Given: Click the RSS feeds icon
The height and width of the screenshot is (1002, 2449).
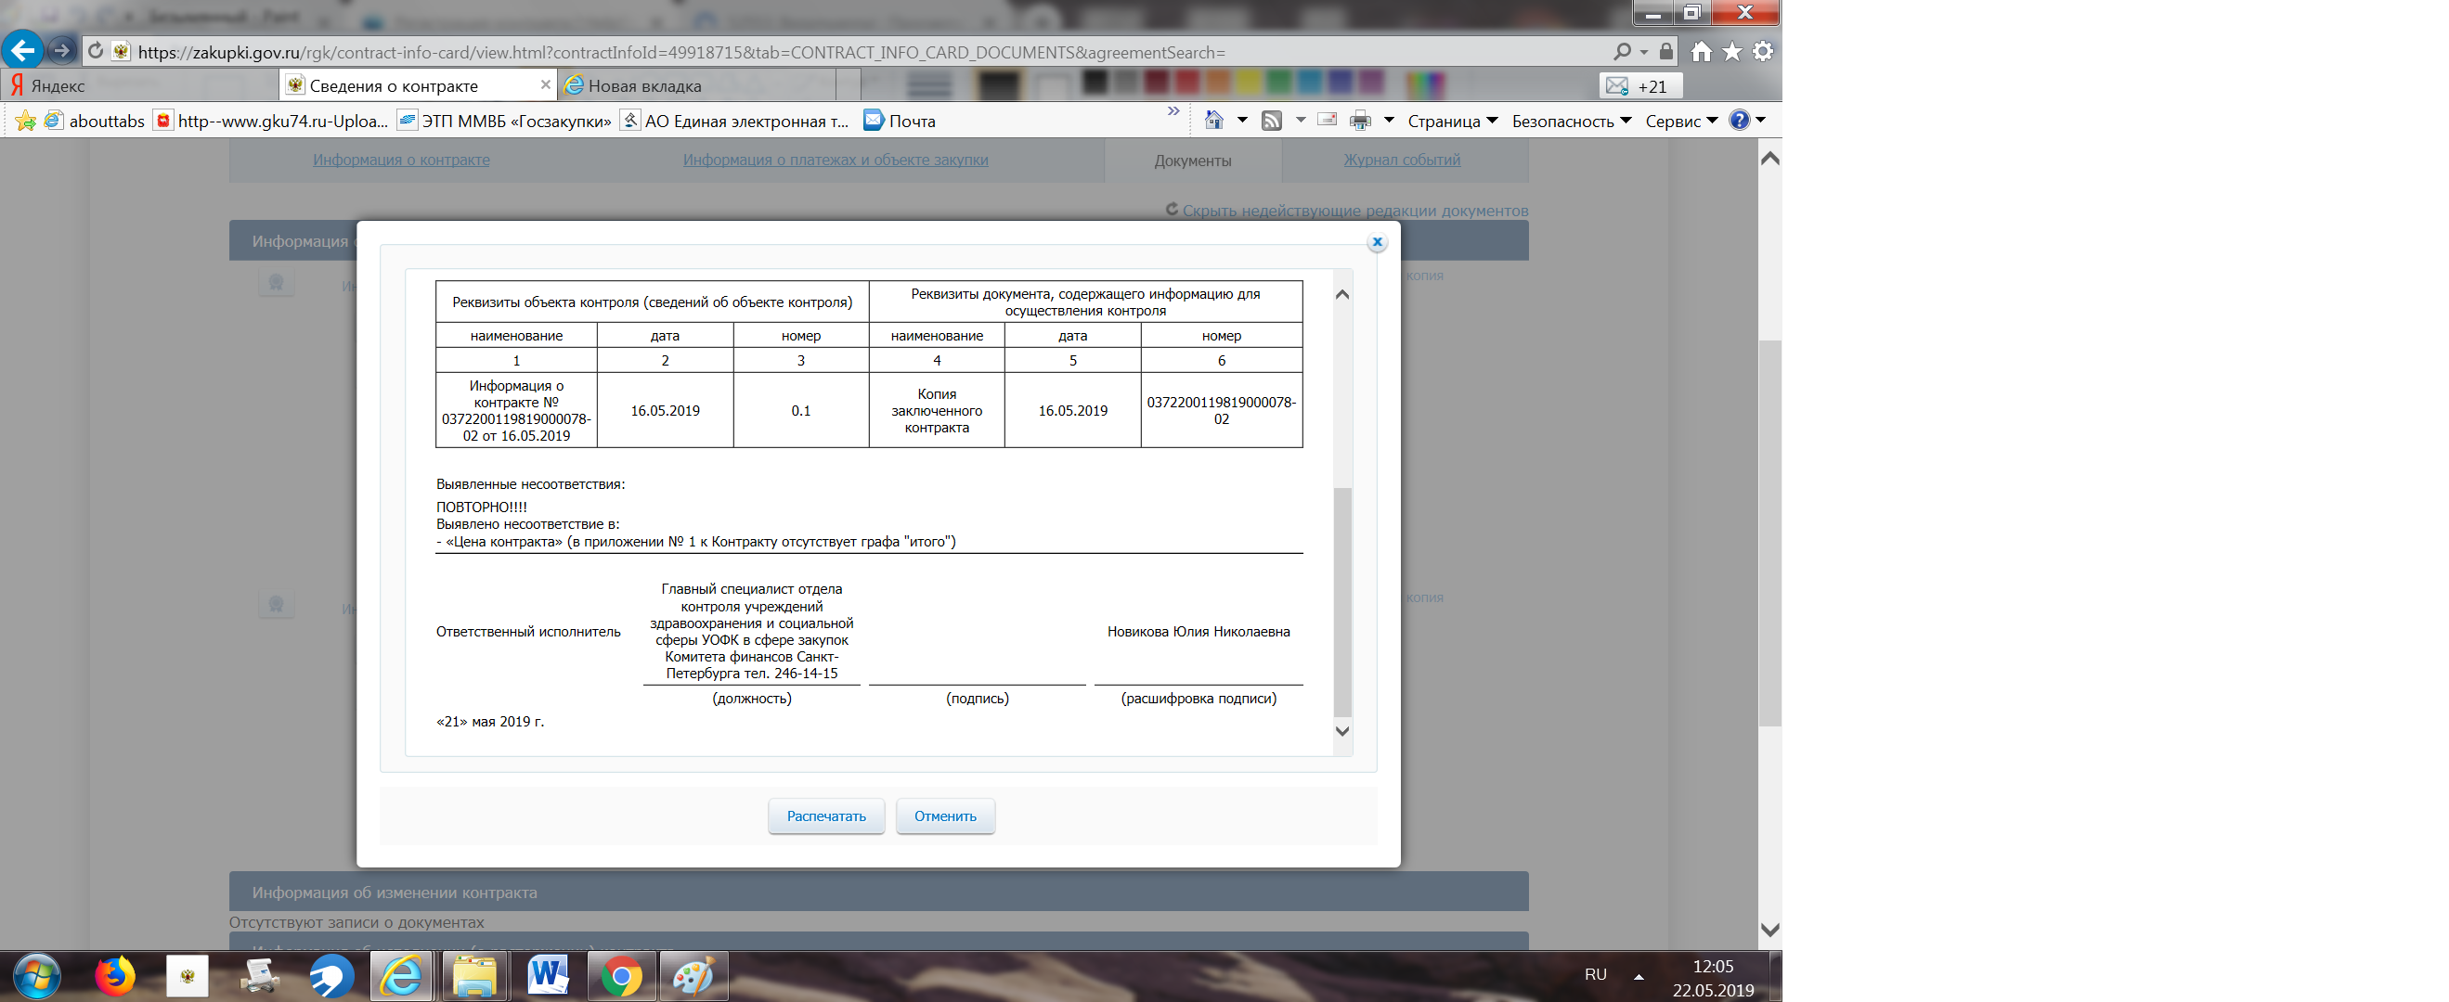Looking at the screenshot, I should pos(1271,121).
